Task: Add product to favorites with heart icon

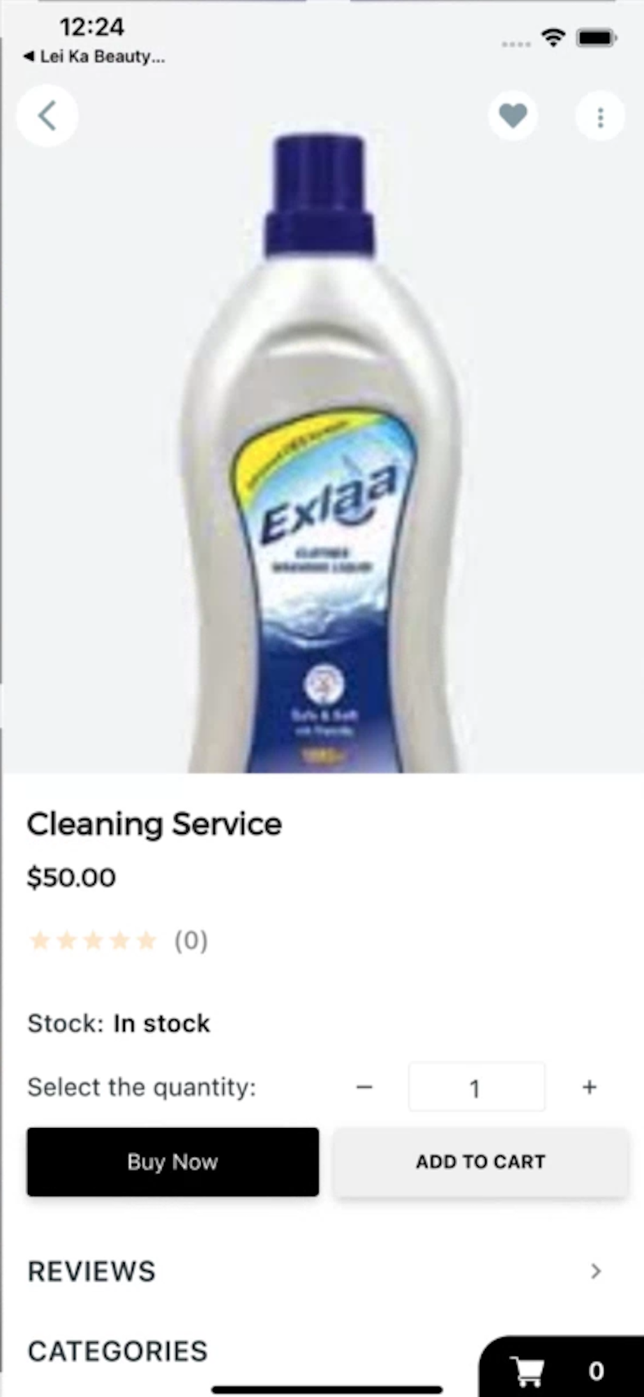Action: (513, 116)
